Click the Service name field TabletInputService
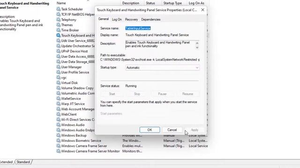The height and width of the screenshot is (168, 300). tap(138, 28)
